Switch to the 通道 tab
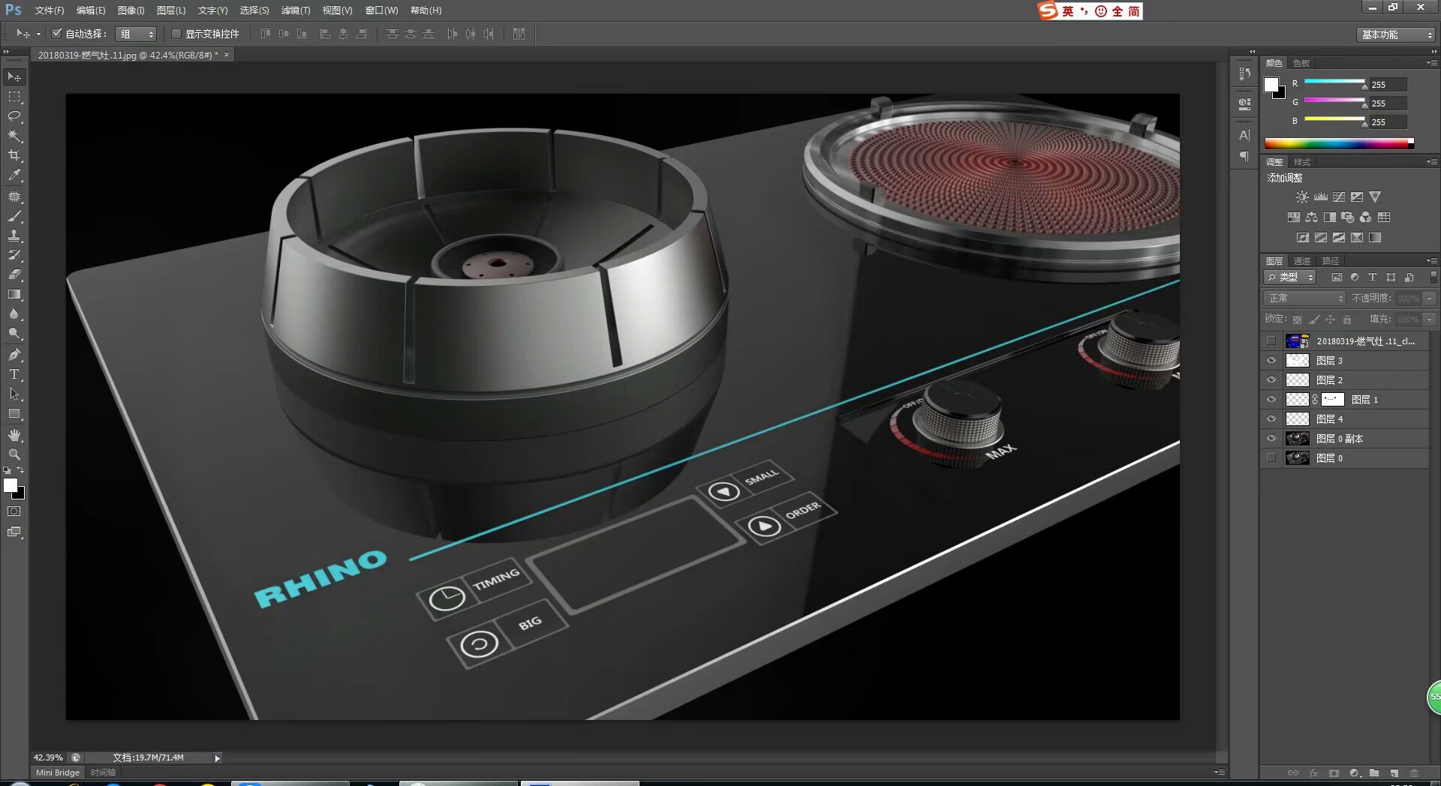Viewport: 1441px width, 786px height. point(1301,260)
